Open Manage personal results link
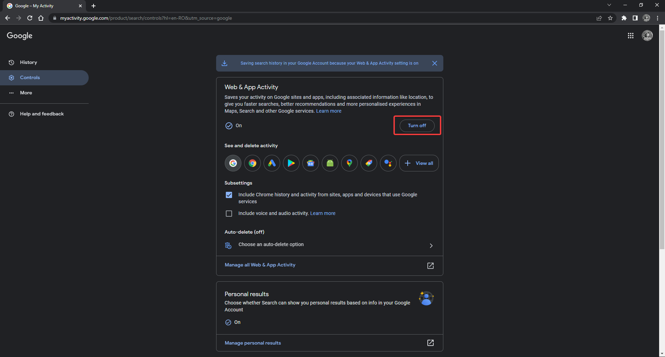665x357 pixels. (x=252, y=343)
